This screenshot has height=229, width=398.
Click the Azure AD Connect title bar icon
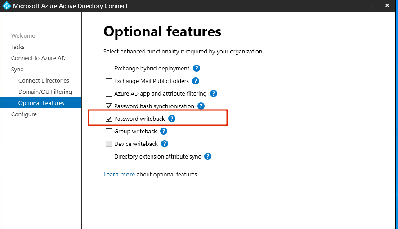click(6, 6)
